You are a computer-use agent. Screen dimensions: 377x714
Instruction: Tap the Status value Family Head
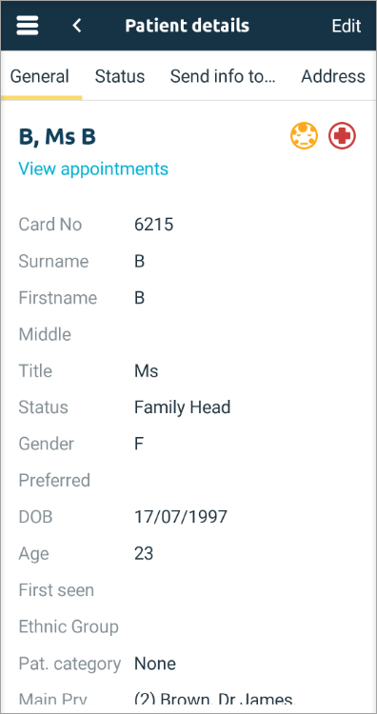click(182, 407)
